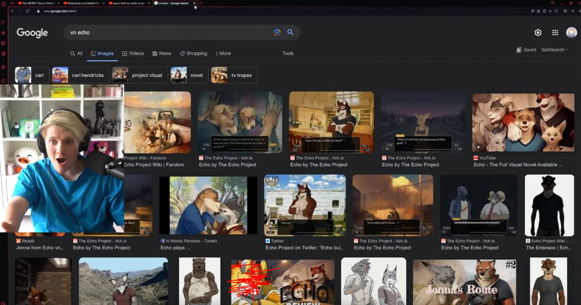Open the Echo Project Twitter image
Viewport: 581px width, 305px height.
[x=305, y=205]
